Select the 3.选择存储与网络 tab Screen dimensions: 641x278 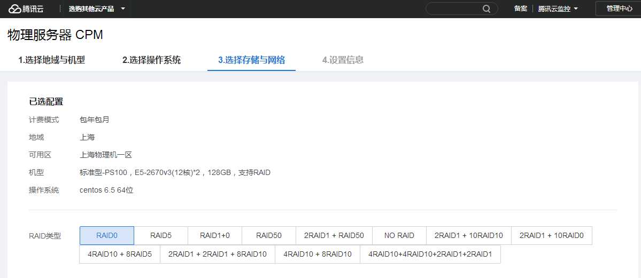251,60
